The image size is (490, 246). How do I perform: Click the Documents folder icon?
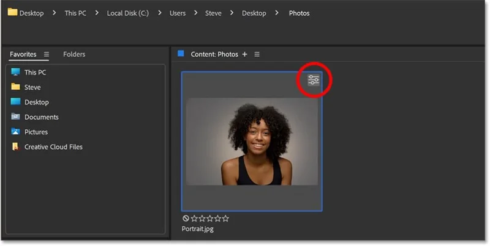pos(15,117)
